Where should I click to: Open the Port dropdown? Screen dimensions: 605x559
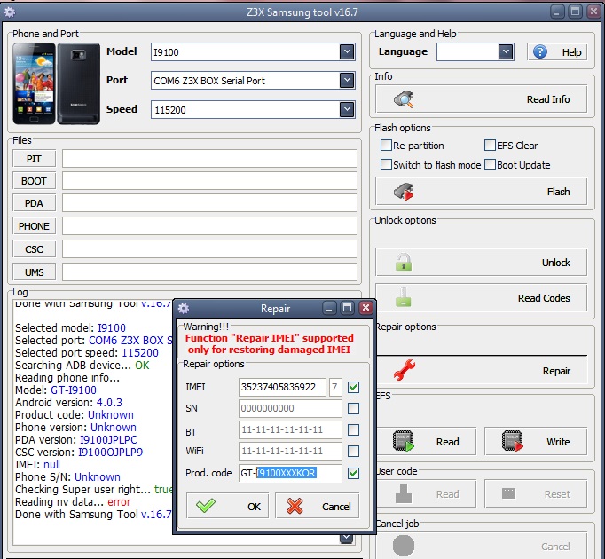point(347,80)
